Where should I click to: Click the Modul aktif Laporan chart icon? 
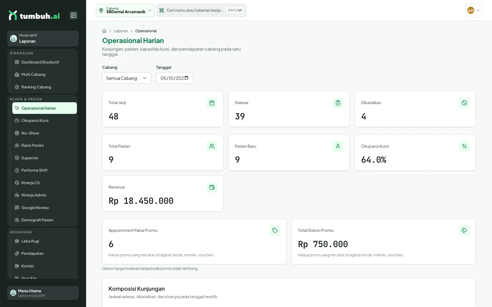[14, 38]
